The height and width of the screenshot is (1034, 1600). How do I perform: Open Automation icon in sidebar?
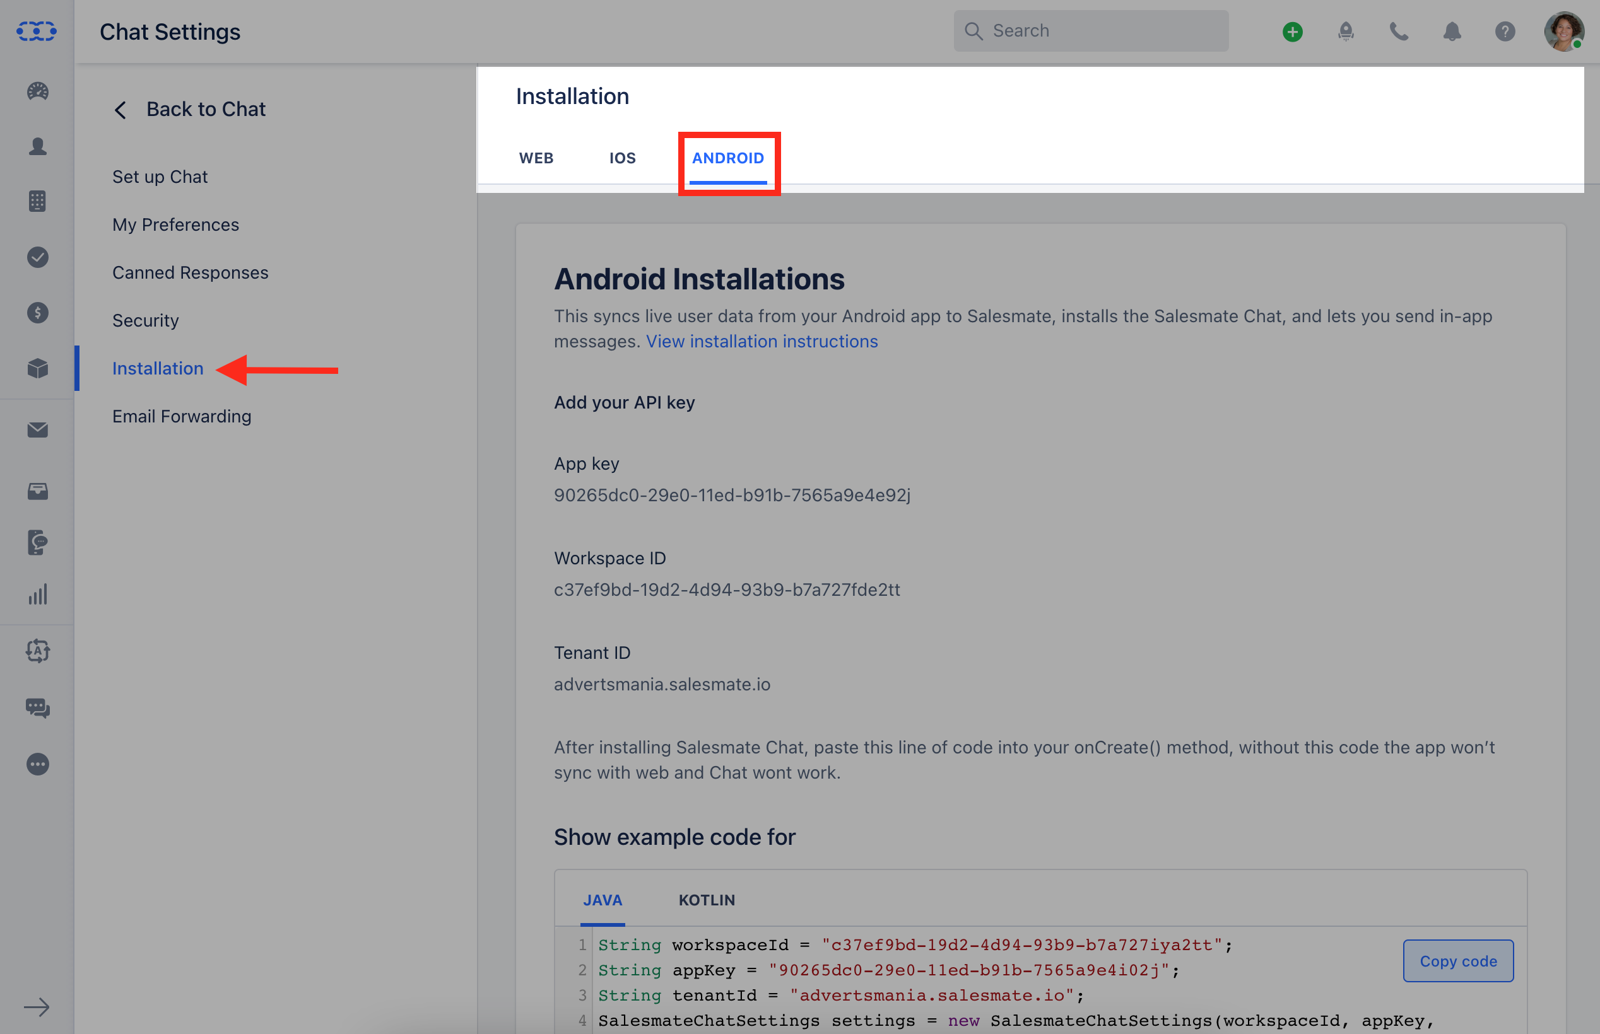[38, 651]
